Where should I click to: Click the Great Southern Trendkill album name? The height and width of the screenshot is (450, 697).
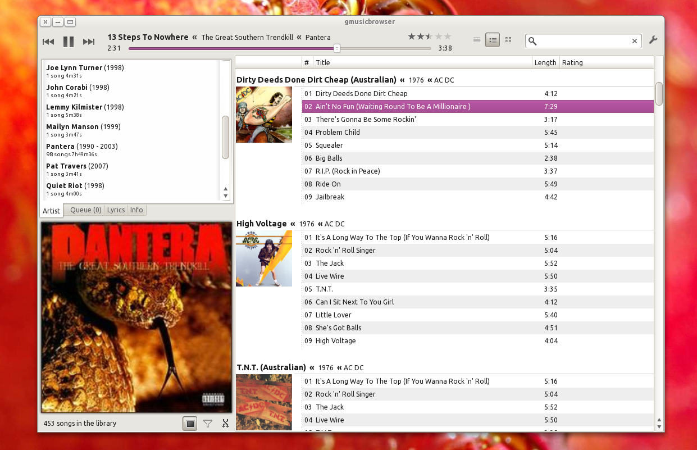(247, 38)
